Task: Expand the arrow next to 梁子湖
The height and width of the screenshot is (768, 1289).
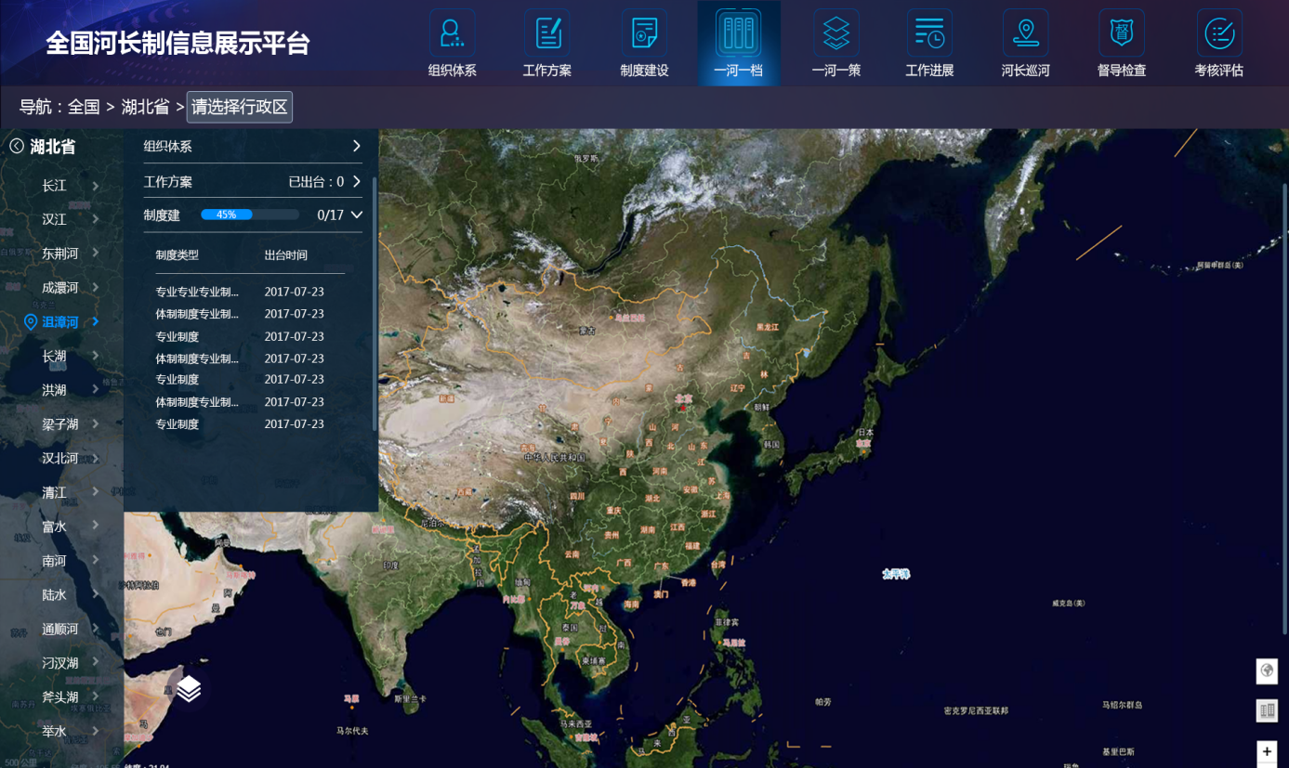Action: tap(95, 423)
